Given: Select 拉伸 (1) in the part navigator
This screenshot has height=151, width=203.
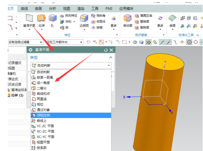Looking at the screenshot, I should [x=17, y=95].
